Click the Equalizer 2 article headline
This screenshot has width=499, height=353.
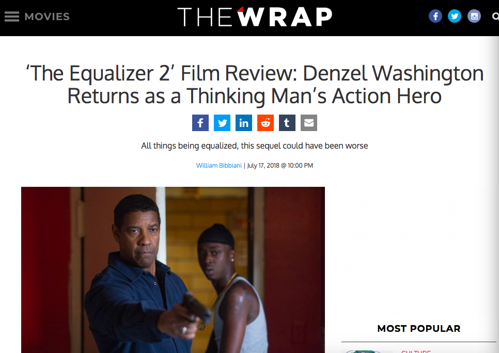point(255,85)
